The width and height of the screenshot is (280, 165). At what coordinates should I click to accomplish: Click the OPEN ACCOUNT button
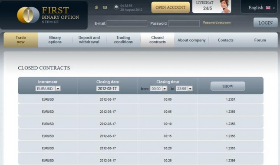[170, 7]
